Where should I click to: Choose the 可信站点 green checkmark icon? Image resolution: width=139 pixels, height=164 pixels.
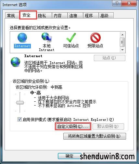pyautogui.click(x=71, y=38)
